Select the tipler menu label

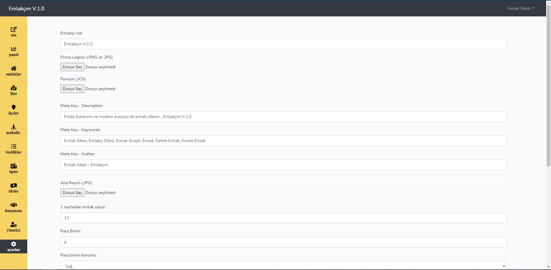13,172
